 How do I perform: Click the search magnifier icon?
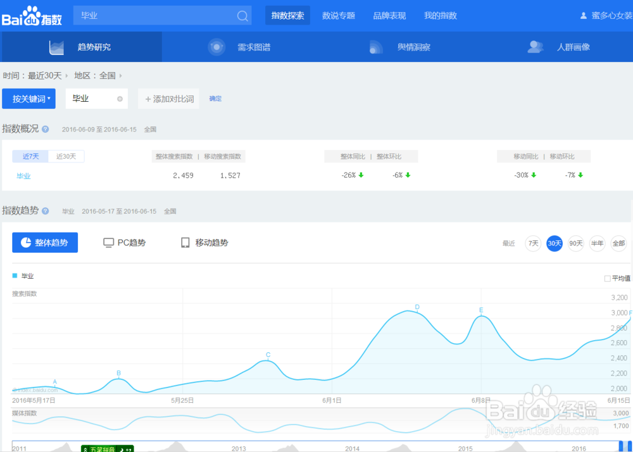click(x=242, y=16)
